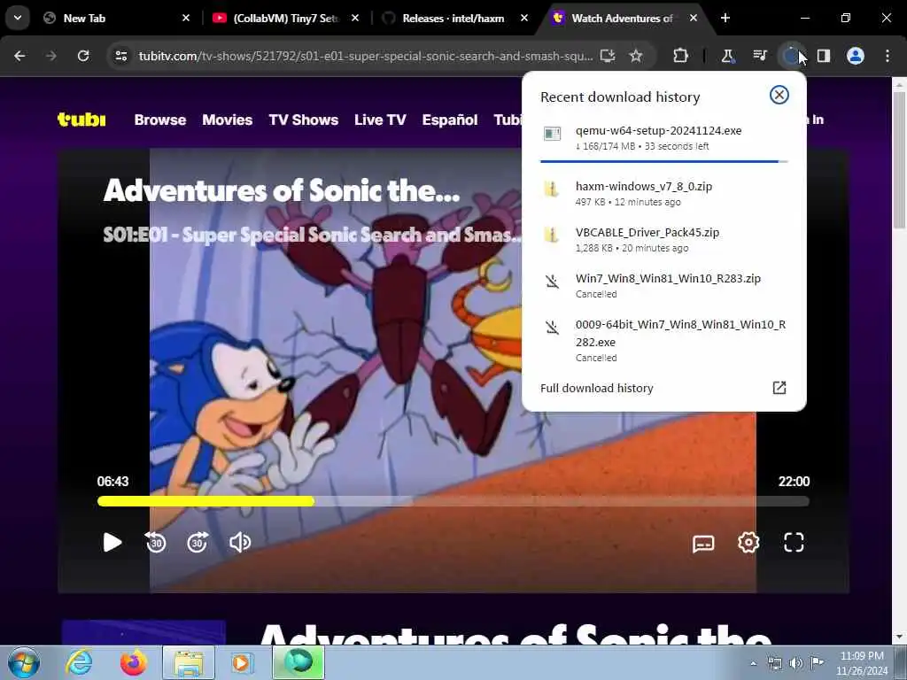Select cancelled 0009-64bit R282.exe entry

pyautogui.click(x=664, y=341)
